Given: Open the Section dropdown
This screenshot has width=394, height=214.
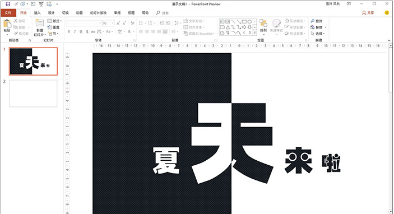Looking at the screenshot, I should [x=53, y=34].
